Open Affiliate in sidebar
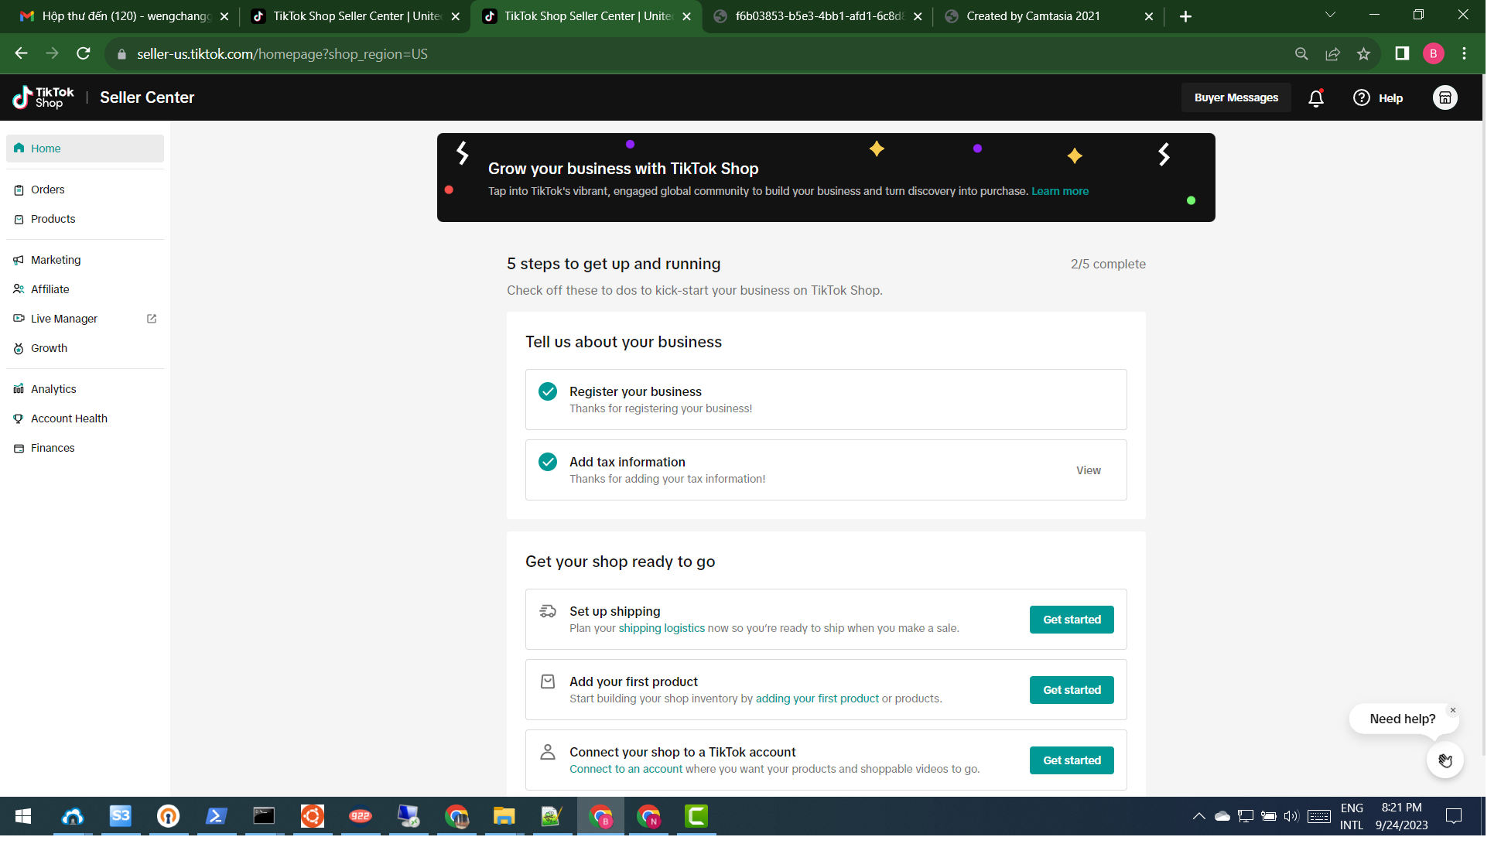 pos(85,289)
